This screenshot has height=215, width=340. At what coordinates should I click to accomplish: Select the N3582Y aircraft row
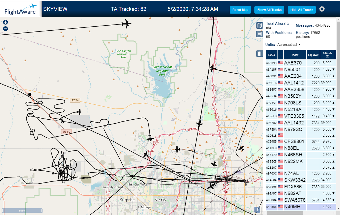point(300,96)
